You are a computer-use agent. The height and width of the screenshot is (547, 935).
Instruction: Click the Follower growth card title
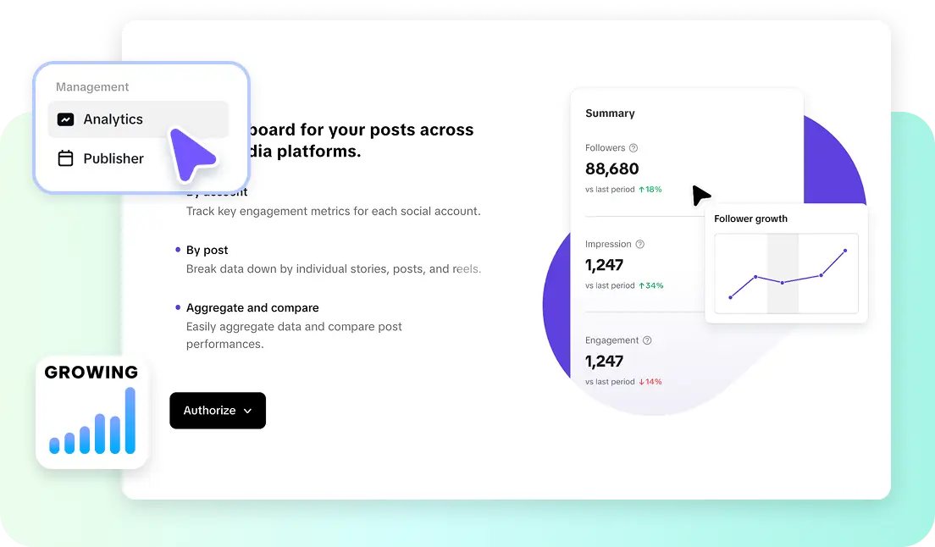click(x=750, y=218)
